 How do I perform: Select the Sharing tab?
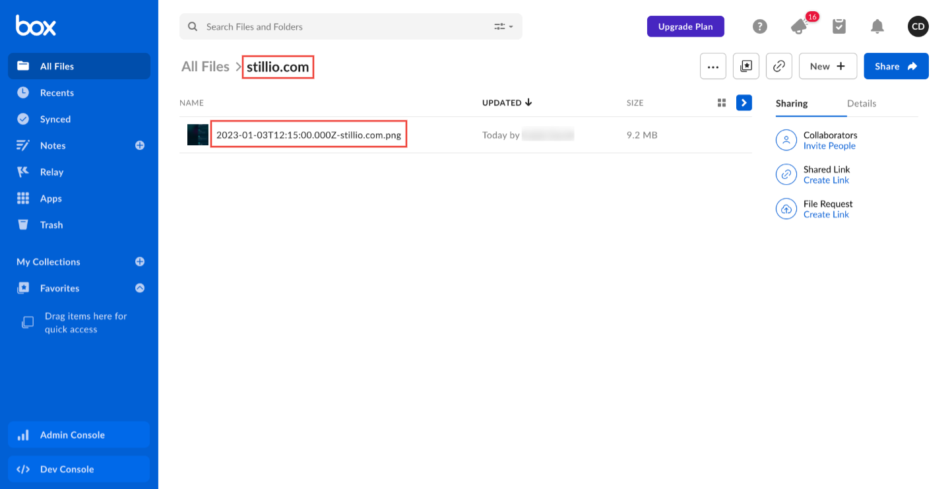coord(792,104)
